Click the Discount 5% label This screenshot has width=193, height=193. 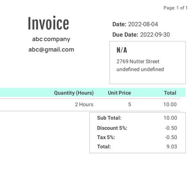(112, 128)
